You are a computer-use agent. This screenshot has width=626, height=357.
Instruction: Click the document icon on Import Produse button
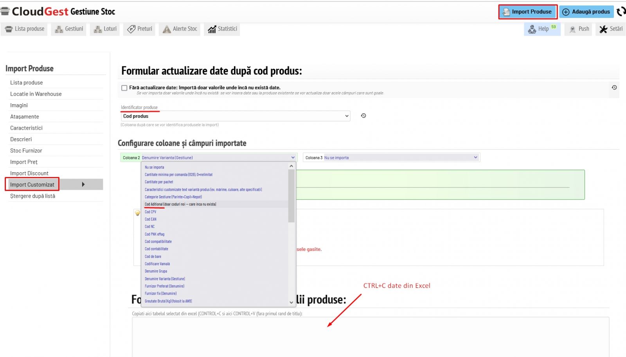pyautogui.click(x=506, y=12)
